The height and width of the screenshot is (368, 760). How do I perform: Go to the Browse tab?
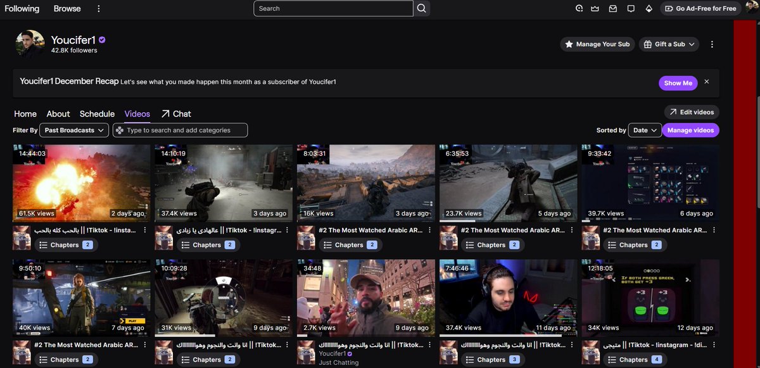(67, 9)
